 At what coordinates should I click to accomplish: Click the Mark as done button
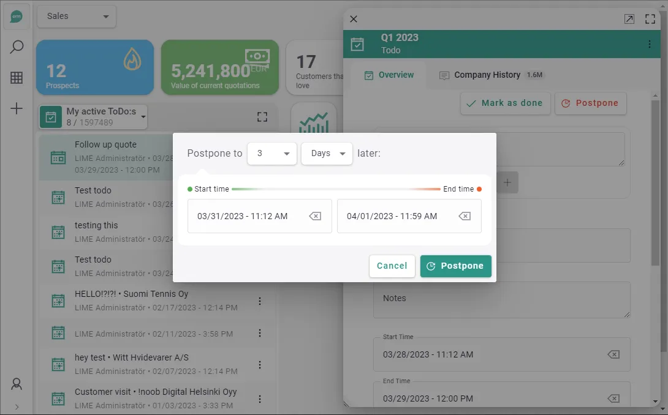tap(505, 103)
